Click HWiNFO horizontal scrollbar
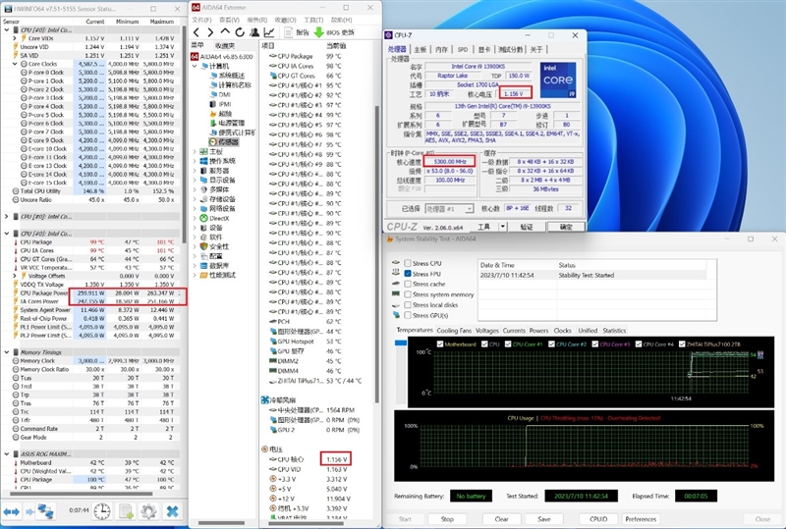This screenshot has height=529, width=786. (81, 494)
